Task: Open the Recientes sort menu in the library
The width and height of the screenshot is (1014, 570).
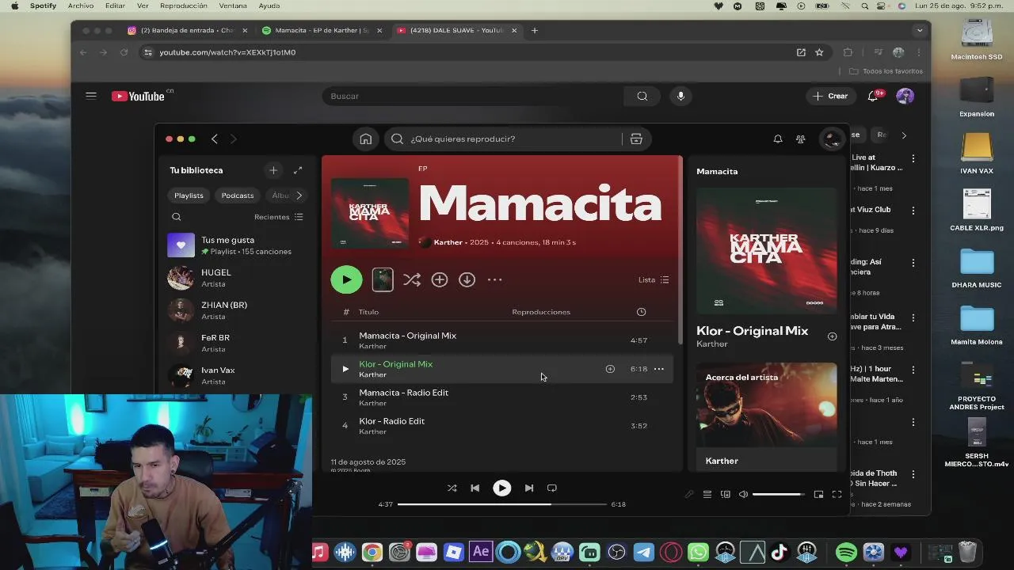Action: point(278,217)
